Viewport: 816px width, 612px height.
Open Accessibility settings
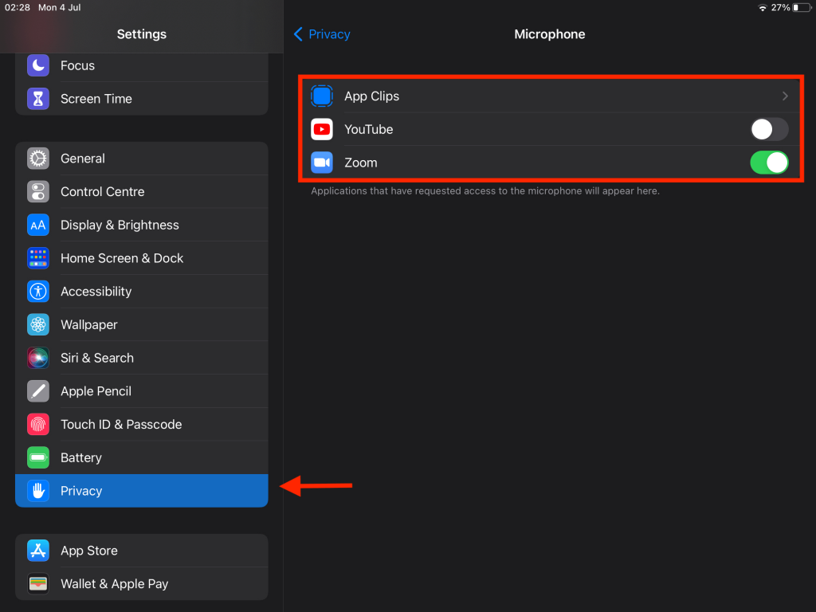[x=142, y=292]
